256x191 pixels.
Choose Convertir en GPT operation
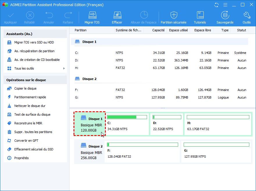pyautogui.click(x=26, y=141)
